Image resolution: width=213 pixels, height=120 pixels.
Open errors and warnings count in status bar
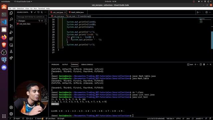(30, 119)
